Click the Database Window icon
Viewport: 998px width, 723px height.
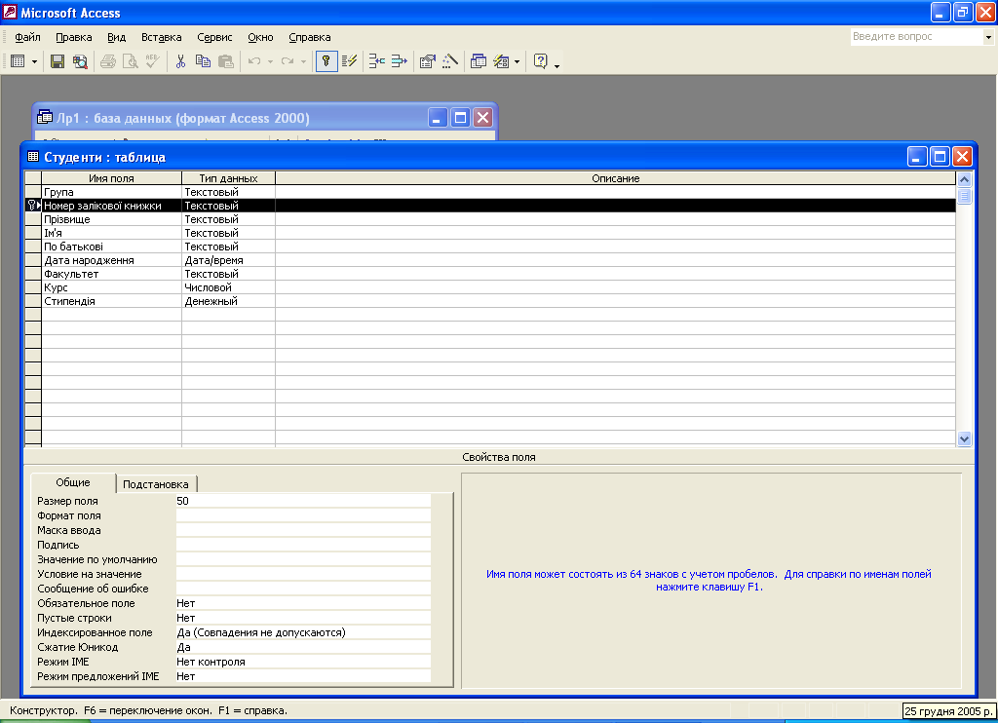click(479, 61)
